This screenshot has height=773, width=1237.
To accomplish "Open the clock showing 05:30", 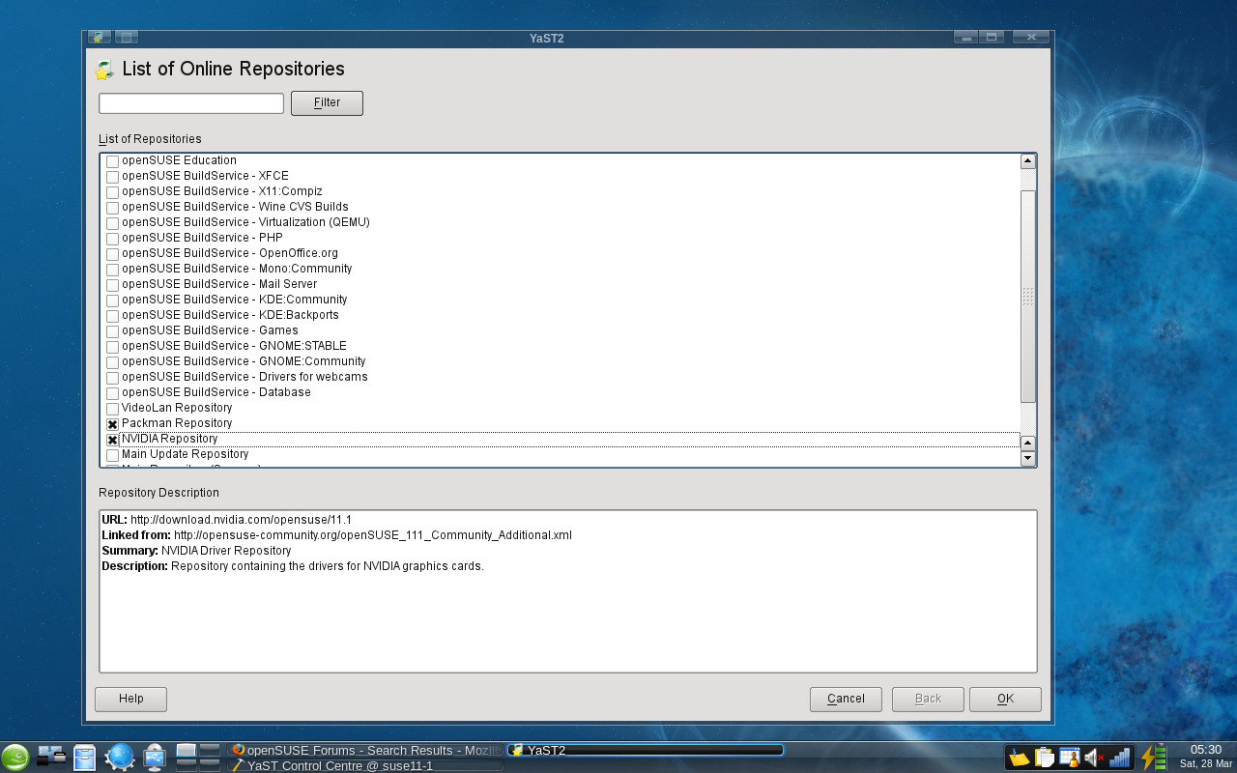I will (1205, 756).
